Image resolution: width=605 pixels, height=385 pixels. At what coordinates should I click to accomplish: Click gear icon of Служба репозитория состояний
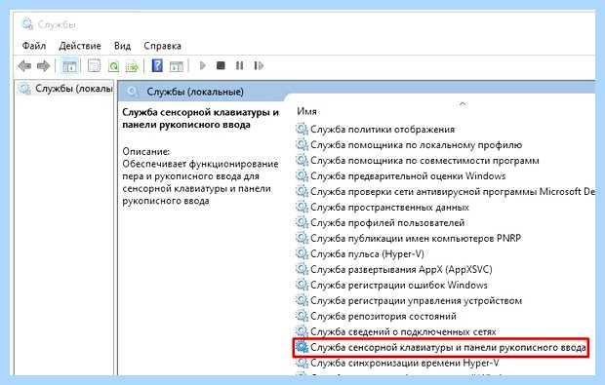click(x=302, y=316)
